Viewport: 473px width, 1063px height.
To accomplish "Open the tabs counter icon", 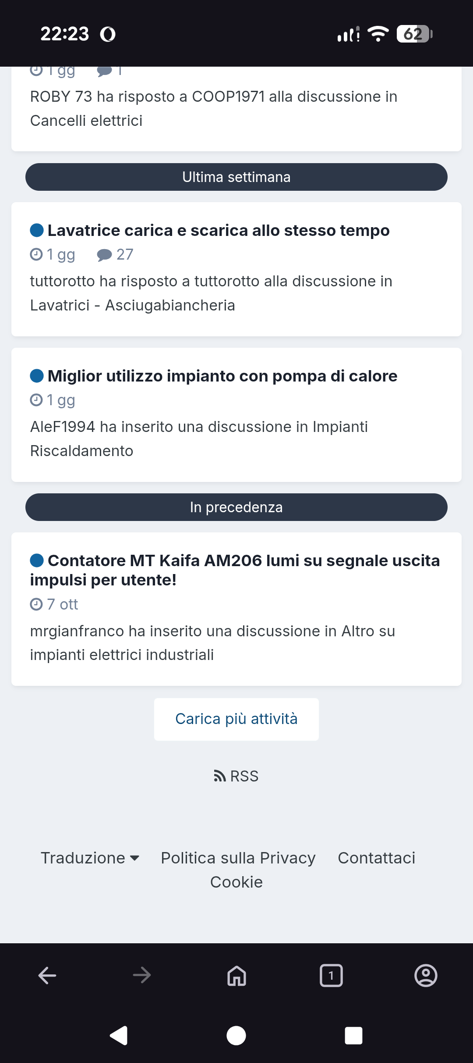I will tap(331, 976).
